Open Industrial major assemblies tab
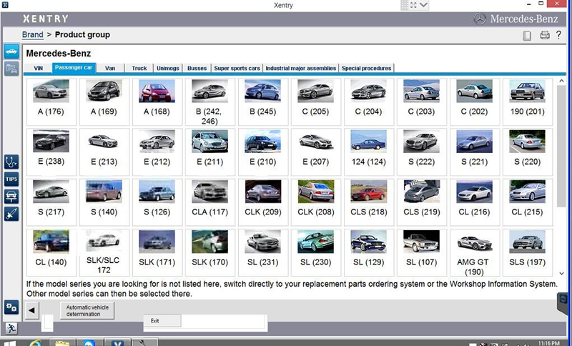Viewport: 572px width, 346px height. (300, 68)
